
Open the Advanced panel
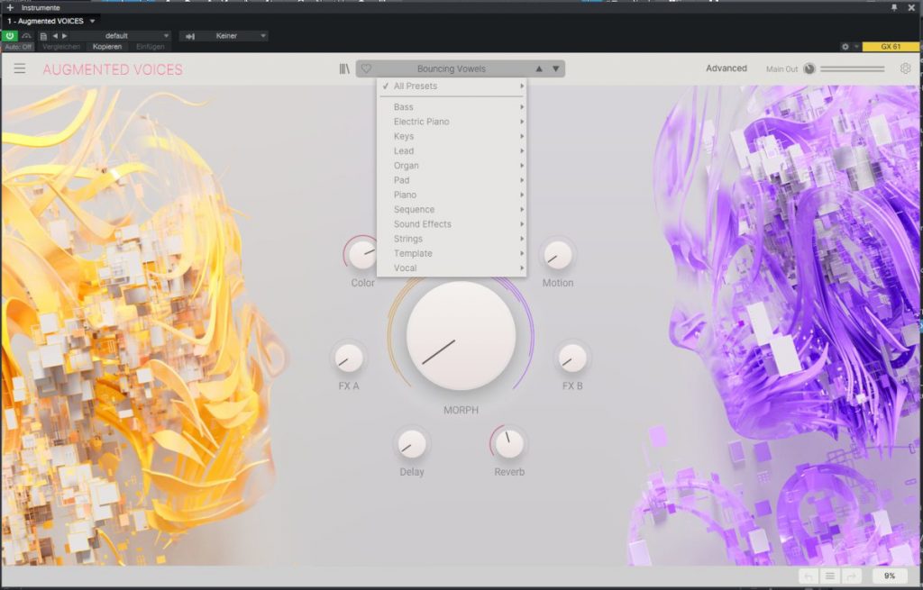click(x=726, y=68)
